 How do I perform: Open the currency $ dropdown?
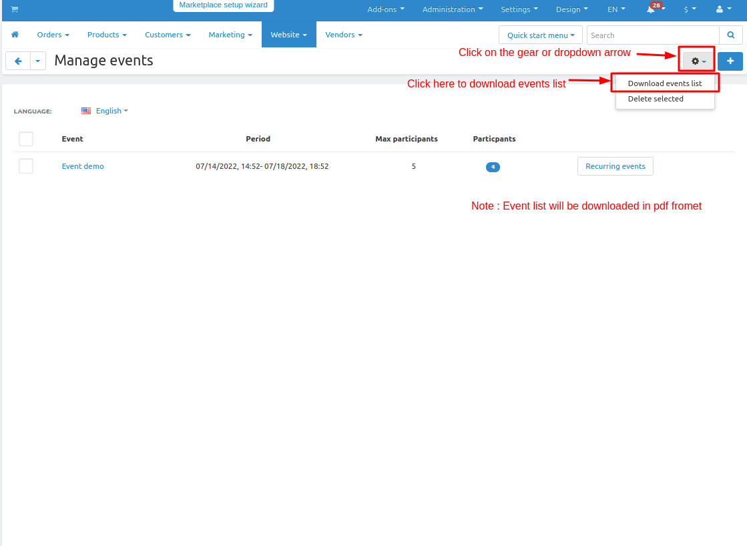coord(690,9)
